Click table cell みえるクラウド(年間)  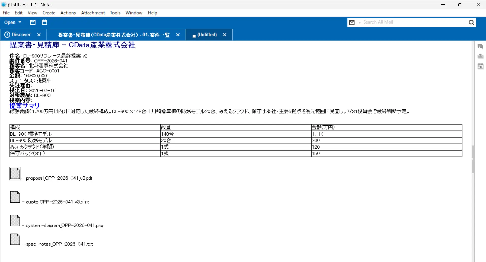point(85,147)
